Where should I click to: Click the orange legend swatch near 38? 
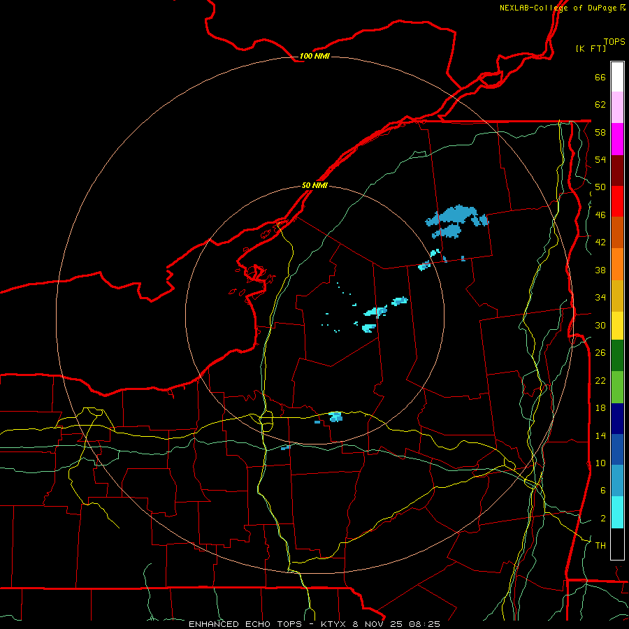click(617, 264)
